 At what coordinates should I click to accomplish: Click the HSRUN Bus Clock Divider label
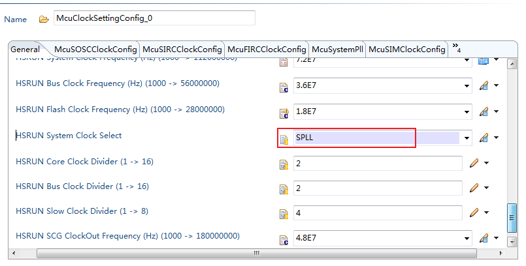[x=82, y=186]
